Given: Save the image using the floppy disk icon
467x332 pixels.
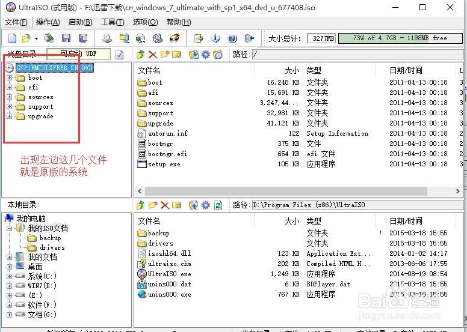Looking at the screenshot, I should (x=66, y=38).
